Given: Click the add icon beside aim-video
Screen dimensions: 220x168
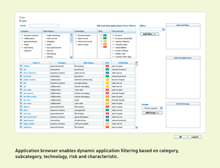Looking at the screenshot, I should click(21, 103).
